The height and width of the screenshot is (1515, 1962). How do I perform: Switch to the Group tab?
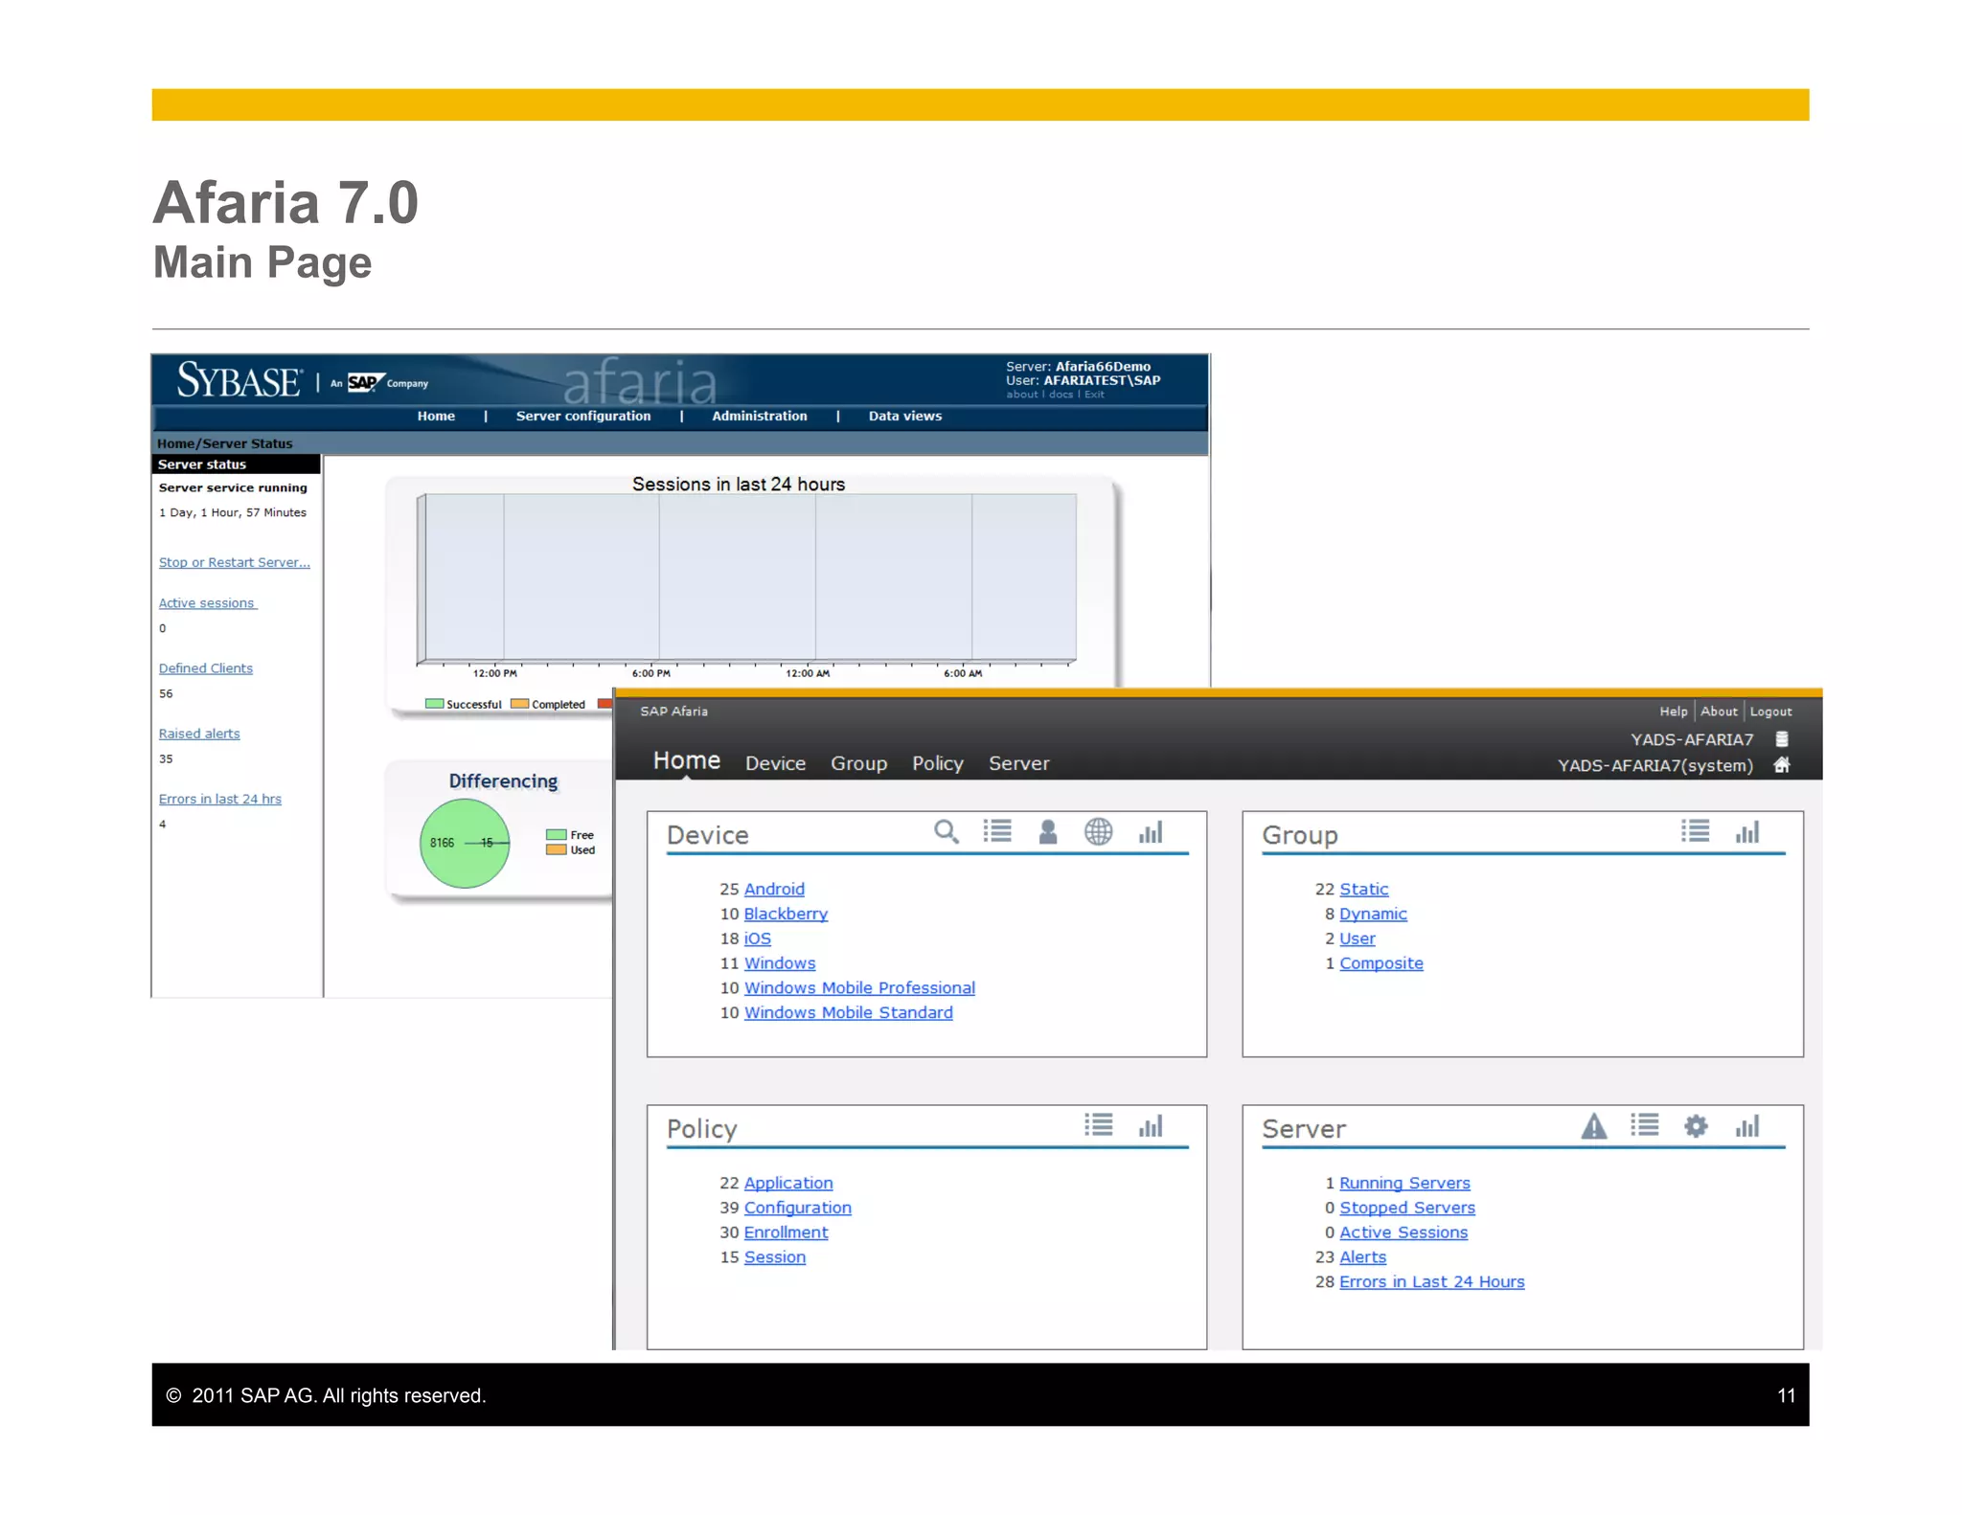click(x=858, y=763)
